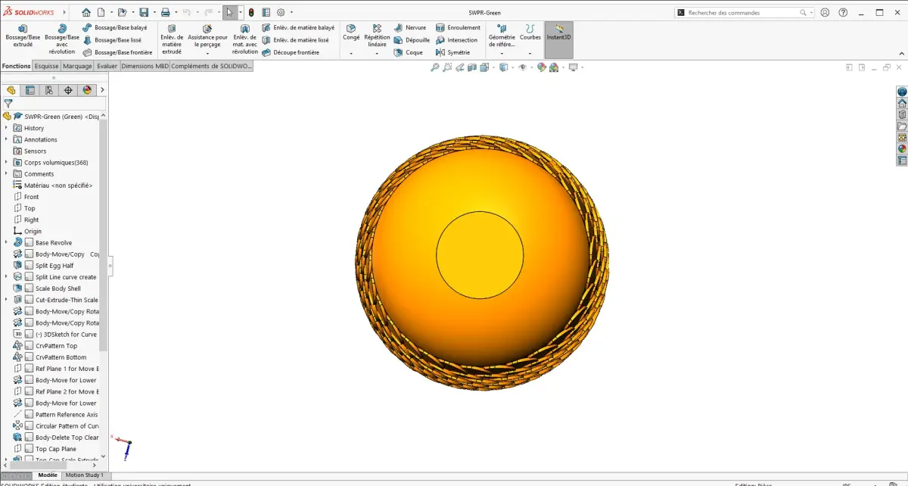Click Répétition linéaire tool
The height and width of the screenshot is (486, 908).
pyautogui.click(x=377, y=36)
